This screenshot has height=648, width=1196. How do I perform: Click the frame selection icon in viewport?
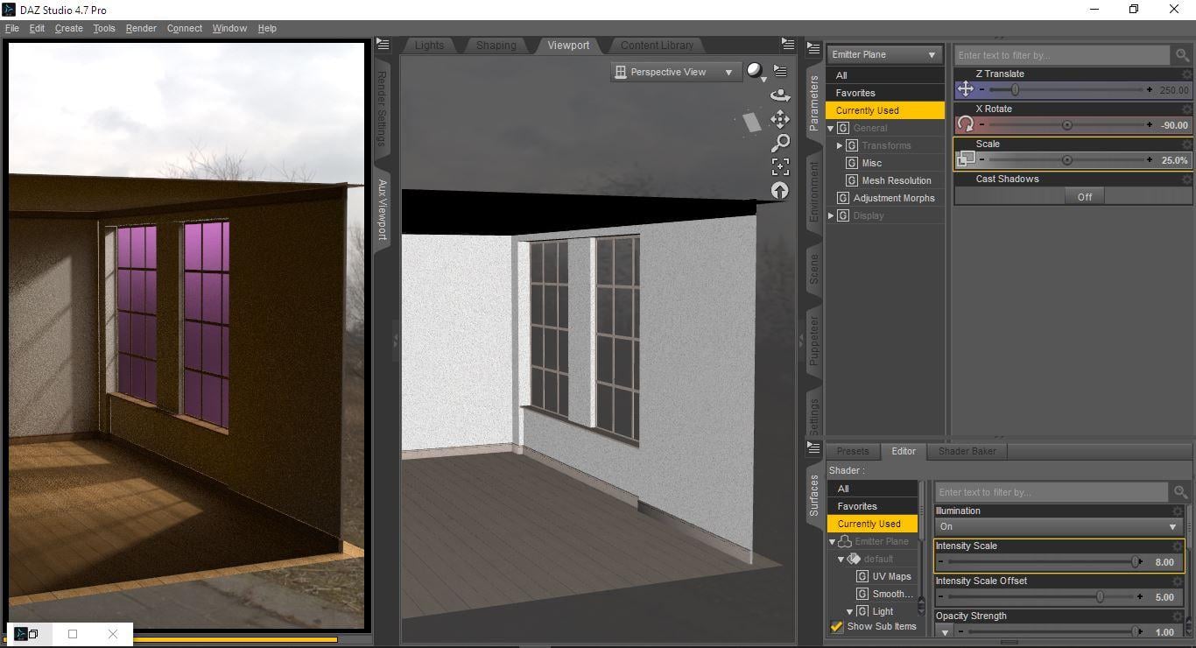point(779,166)
